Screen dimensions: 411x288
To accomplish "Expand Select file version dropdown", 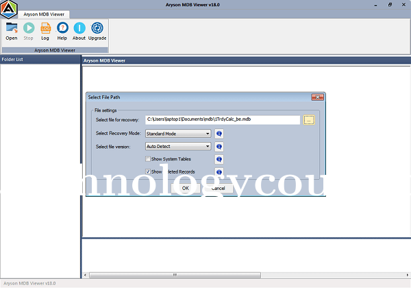I will pyautogui.click(x=178, y=146).
